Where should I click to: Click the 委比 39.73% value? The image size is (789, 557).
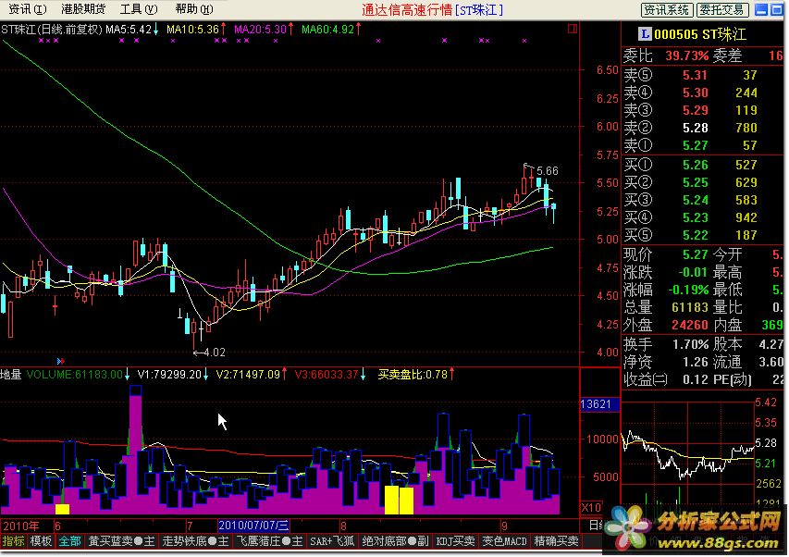[x=686, y=56]
